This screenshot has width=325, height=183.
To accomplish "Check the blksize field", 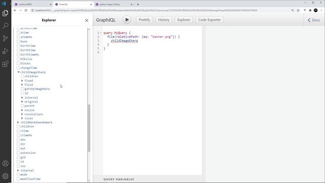I will (x=18, y=59).
